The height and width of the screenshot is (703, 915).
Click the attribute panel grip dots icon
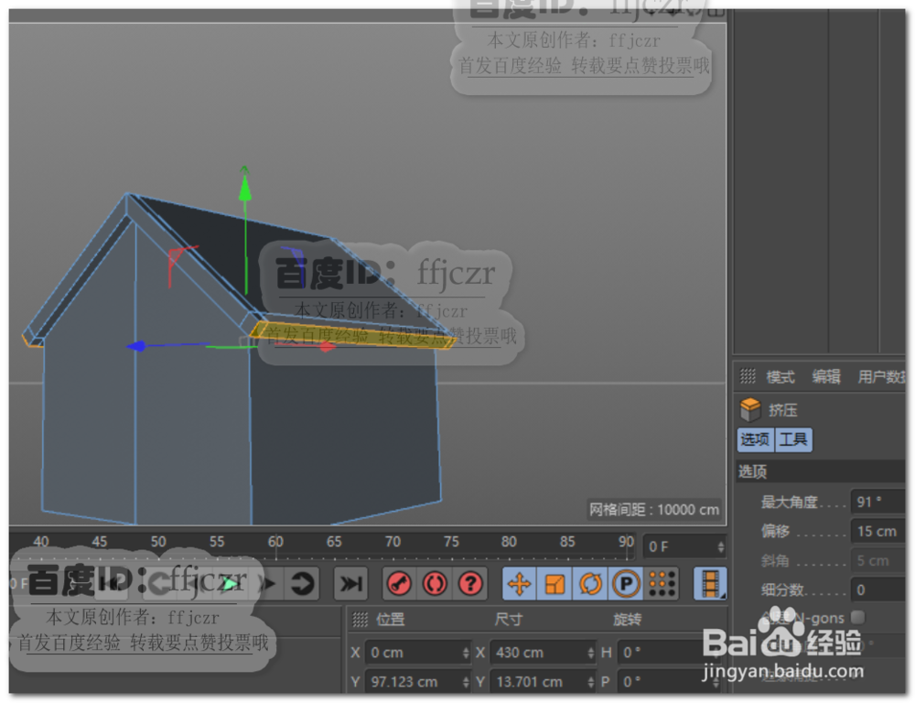(748, 376)
